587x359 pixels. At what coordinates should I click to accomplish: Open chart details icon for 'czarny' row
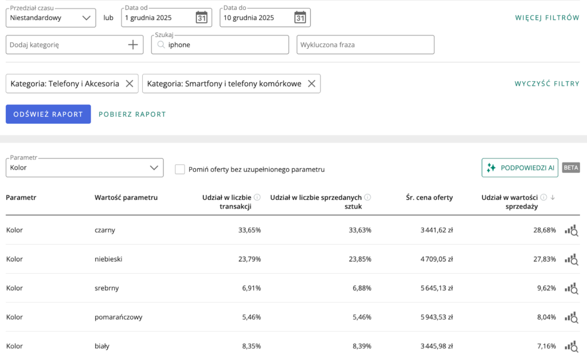tap(571, 230)
